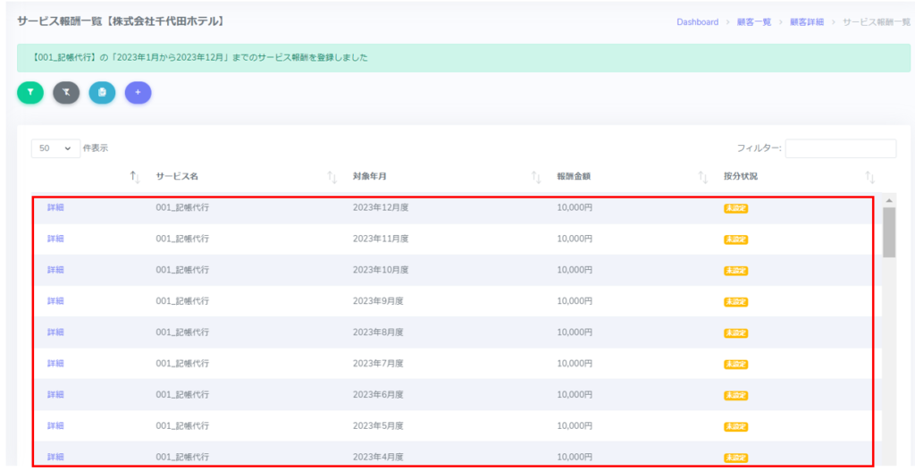
Task: Click the blue clipboard icon button
Action: pos(102,92)
